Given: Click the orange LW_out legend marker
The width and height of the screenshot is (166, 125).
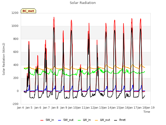Looking at the screenshot, I should pos(96,120).
